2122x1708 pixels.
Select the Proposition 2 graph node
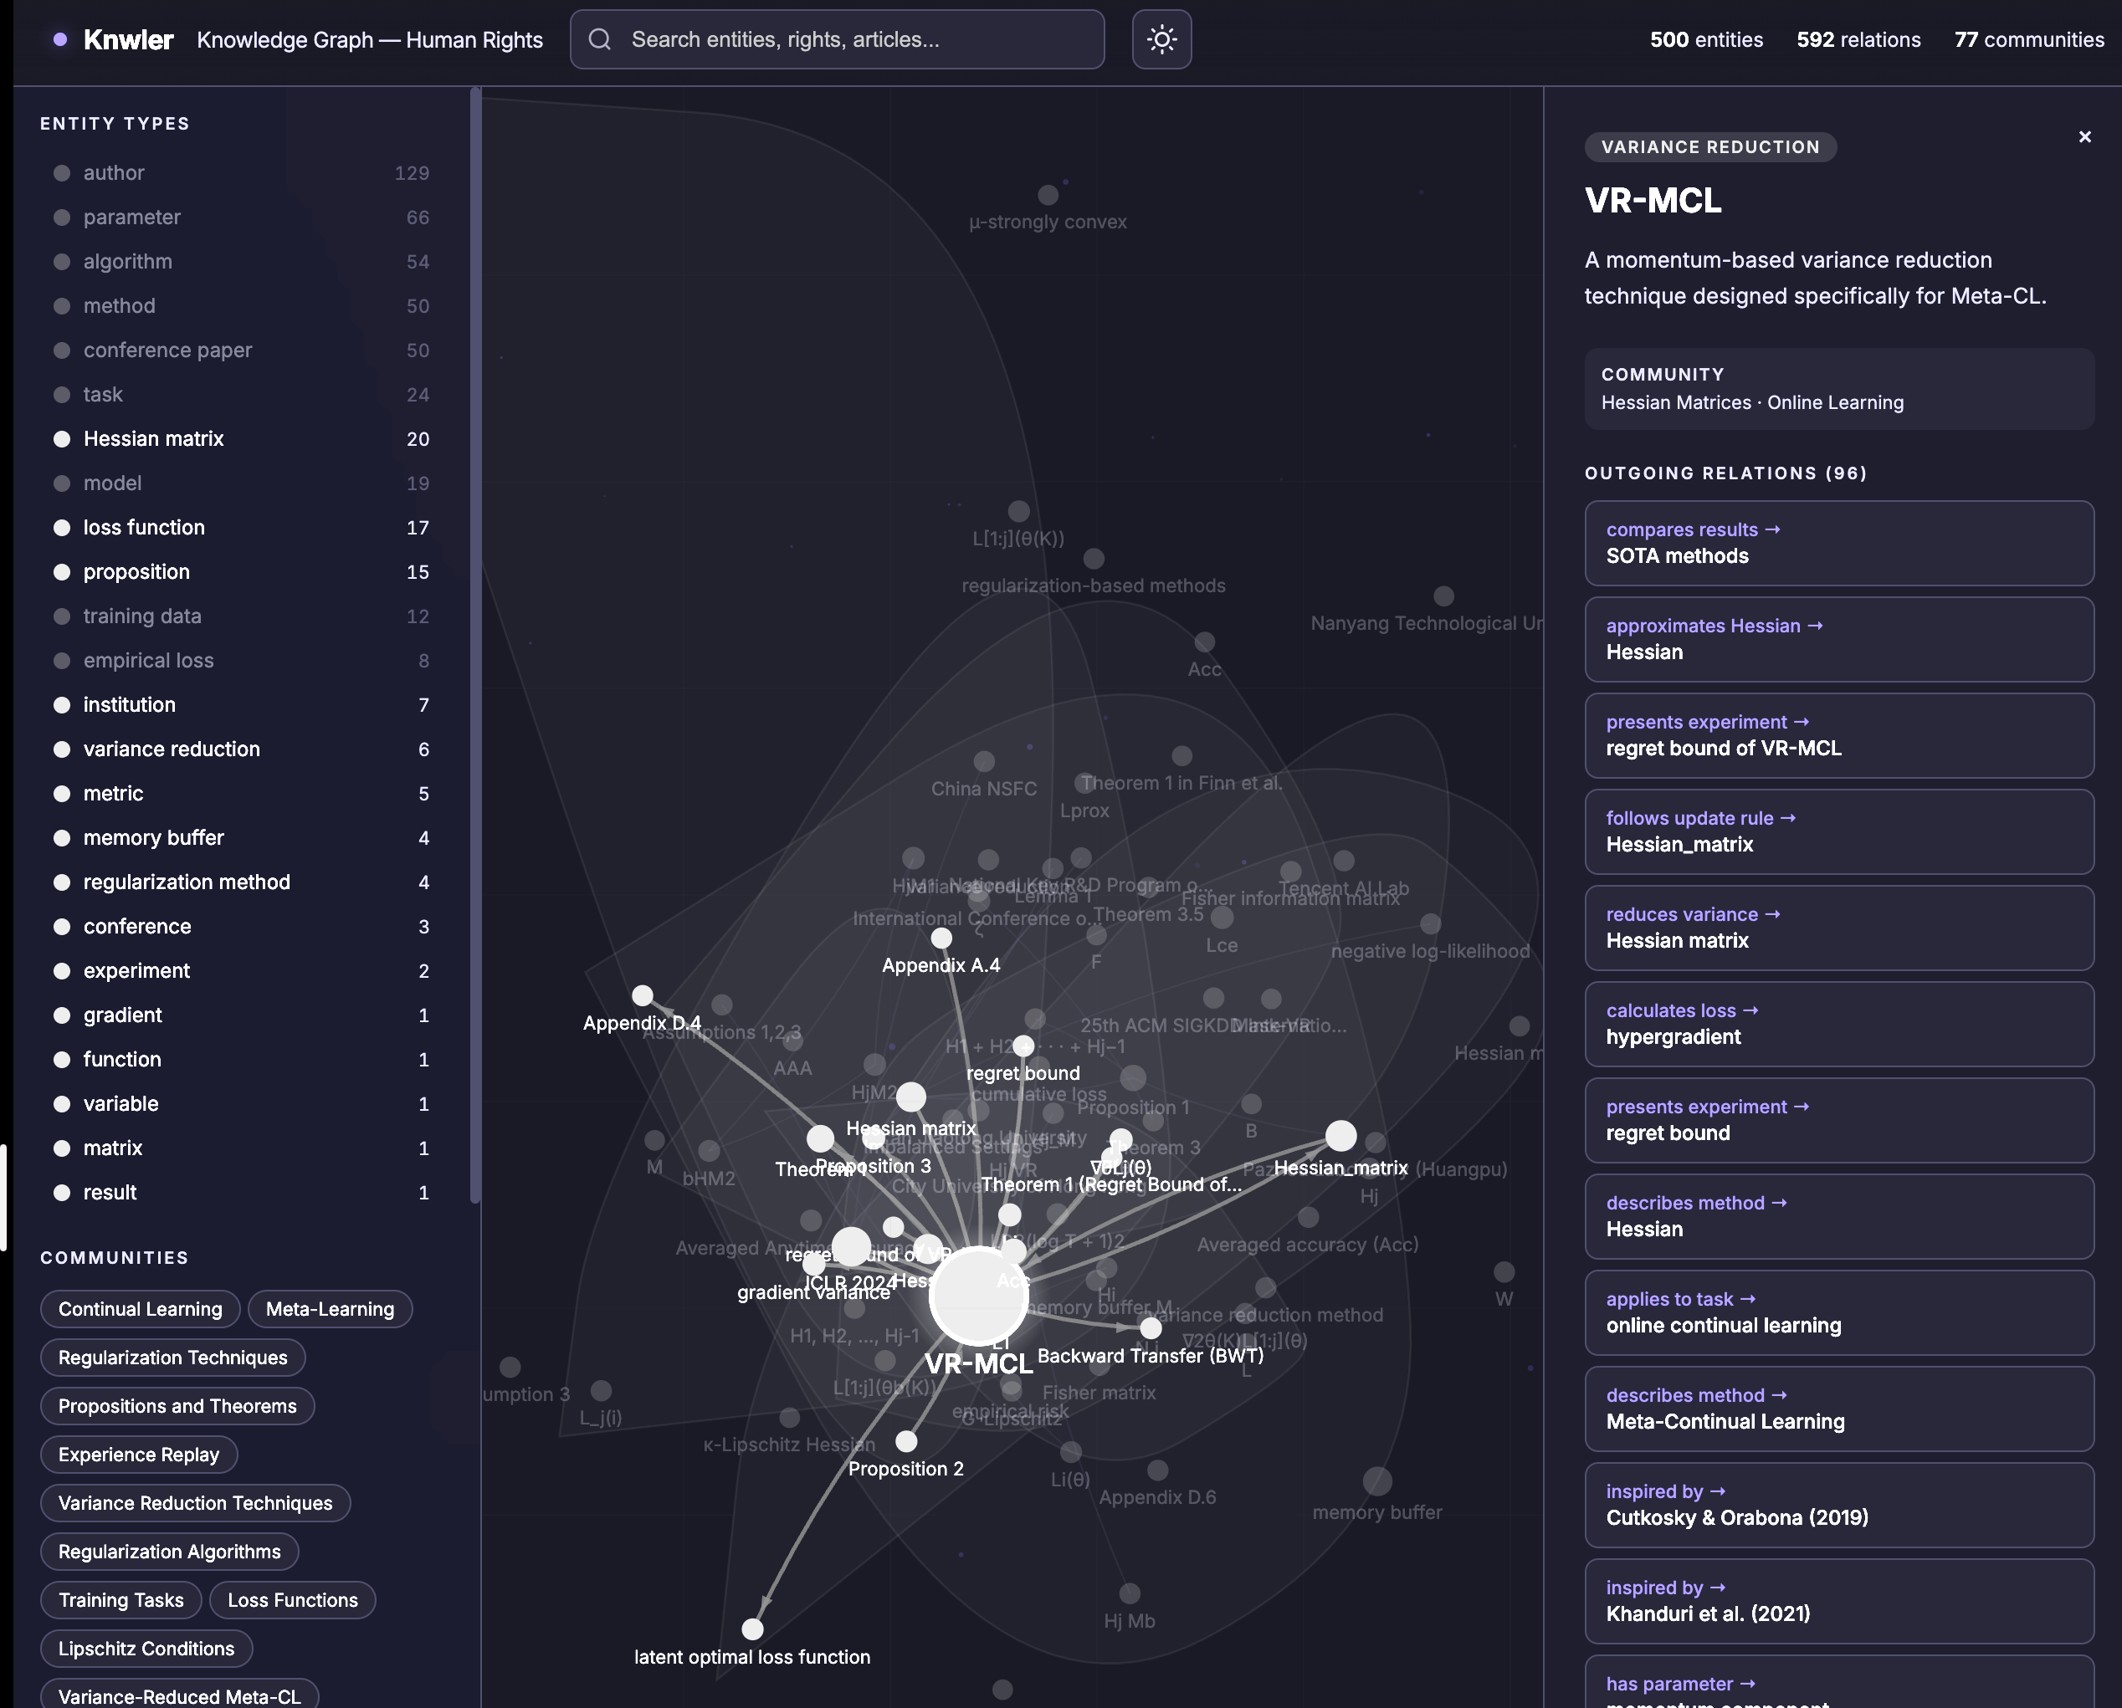pyautogui.click(x=905, y=1441)
